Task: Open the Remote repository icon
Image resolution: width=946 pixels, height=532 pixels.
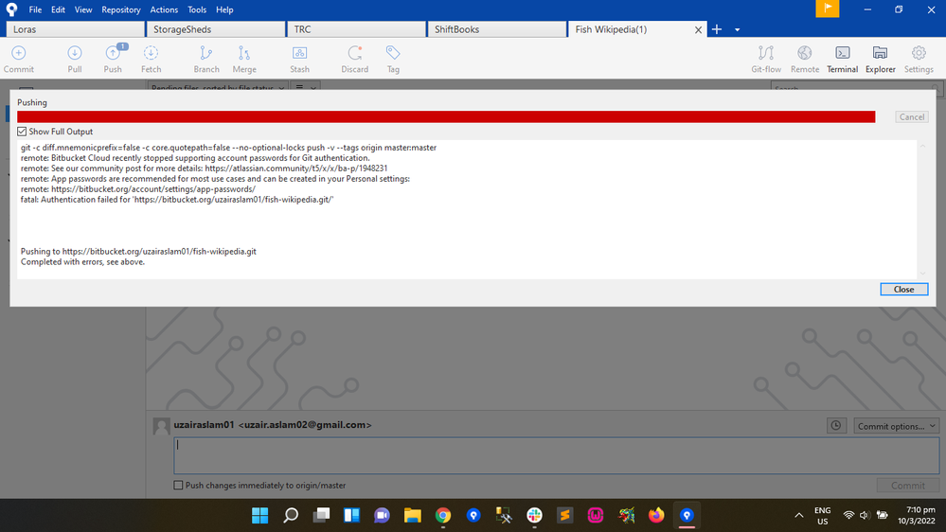Action: pyautogui.click(x=805, y=59)
